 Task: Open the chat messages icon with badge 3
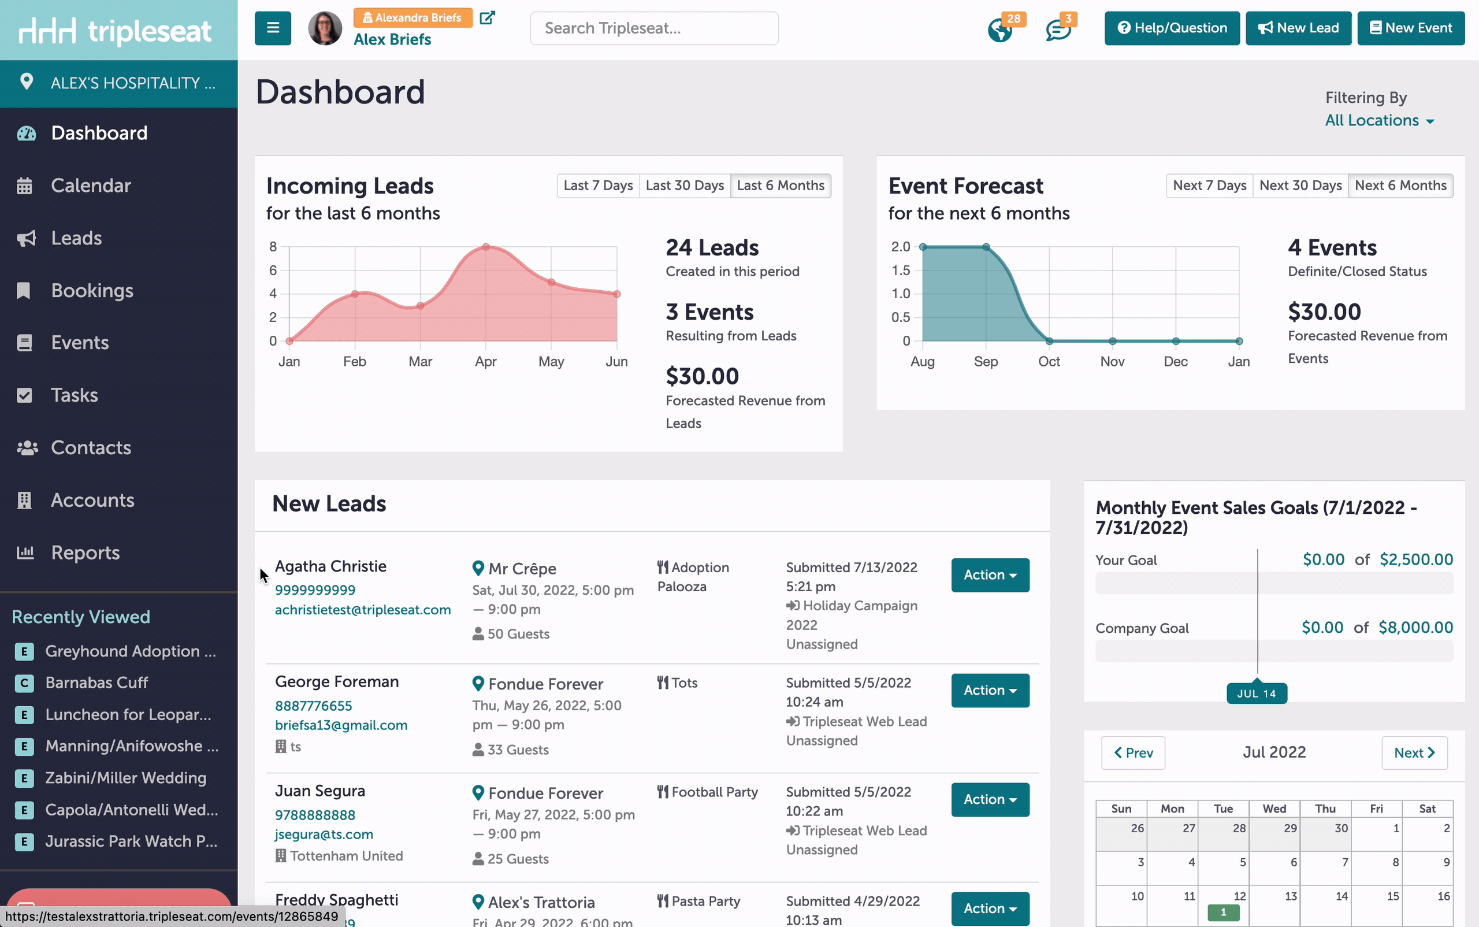(1058, 30)
